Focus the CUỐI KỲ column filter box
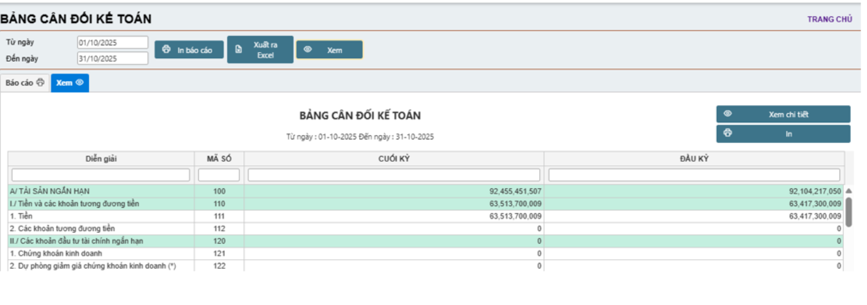This screenshot has height=305, width=867. [393, 175]
